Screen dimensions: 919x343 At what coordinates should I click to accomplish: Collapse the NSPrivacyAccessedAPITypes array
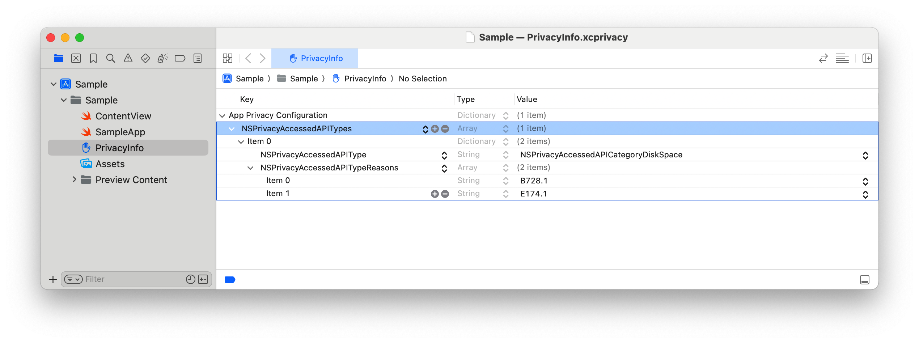tap(232, 128)
